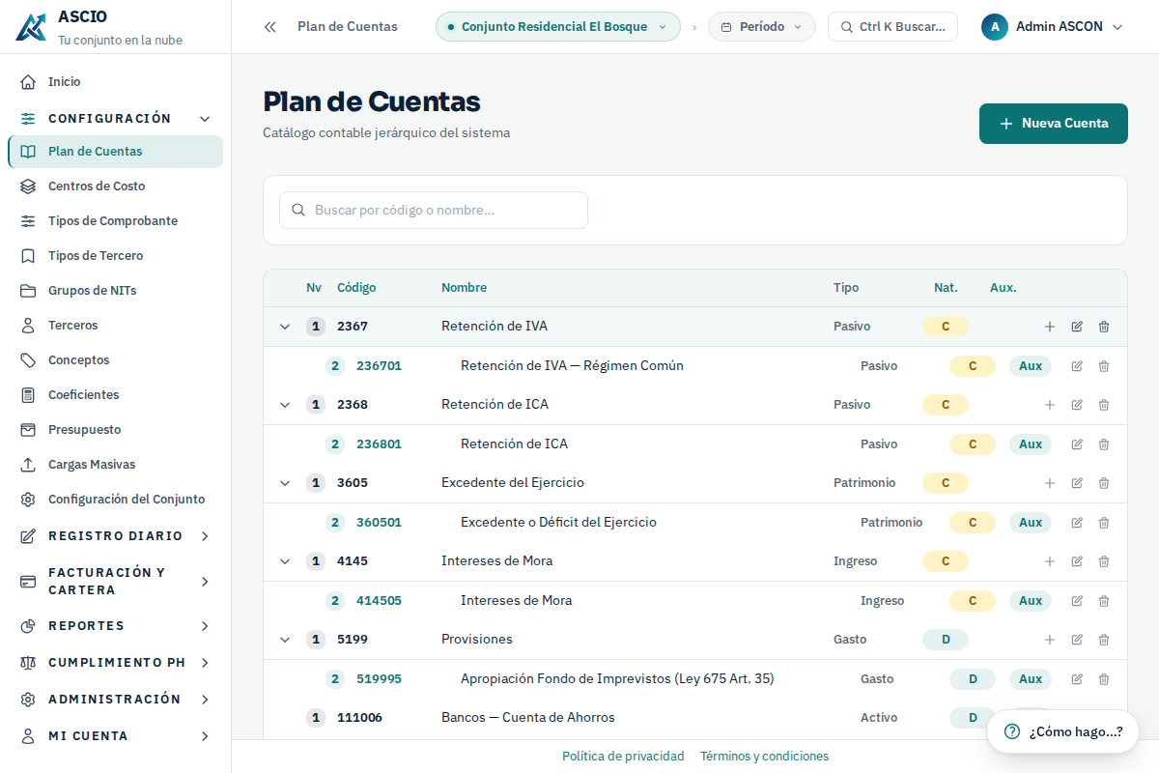Delete account 360501 Excedente o Déficit
This screenshot has height=773, width=1159.
1104,523
